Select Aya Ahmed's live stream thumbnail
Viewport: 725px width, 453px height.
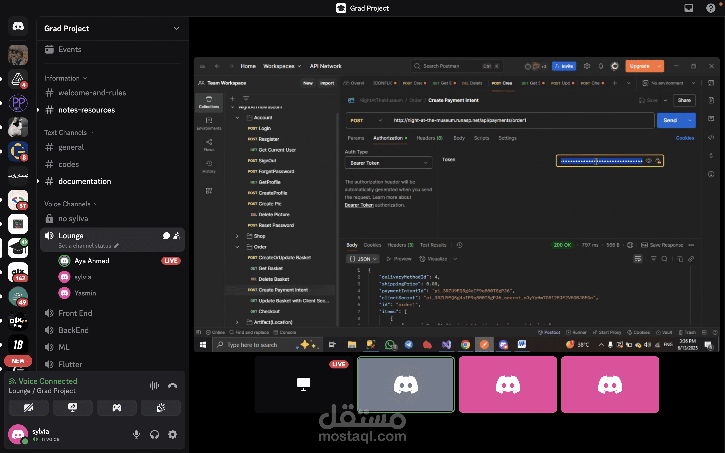point(304,384)
